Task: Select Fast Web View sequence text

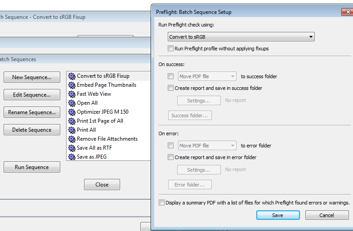Action: coord(94,94)
